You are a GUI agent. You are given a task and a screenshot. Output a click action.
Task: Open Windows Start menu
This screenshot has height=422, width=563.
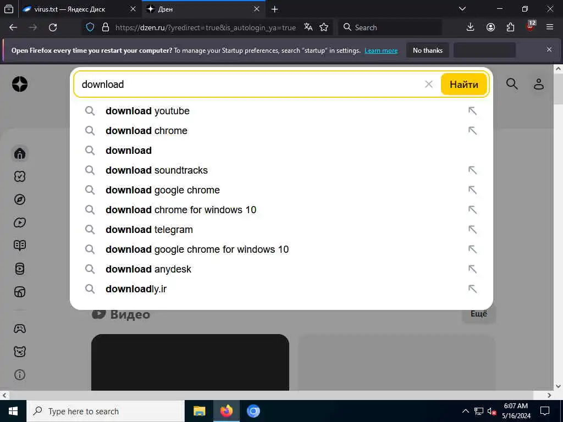pyautogui.click(x=13, y=411)
